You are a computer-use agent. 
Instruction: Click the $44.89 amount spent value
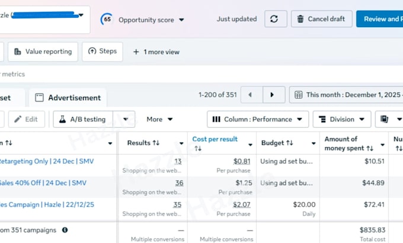pyautogui.click(x=373, y=183)
